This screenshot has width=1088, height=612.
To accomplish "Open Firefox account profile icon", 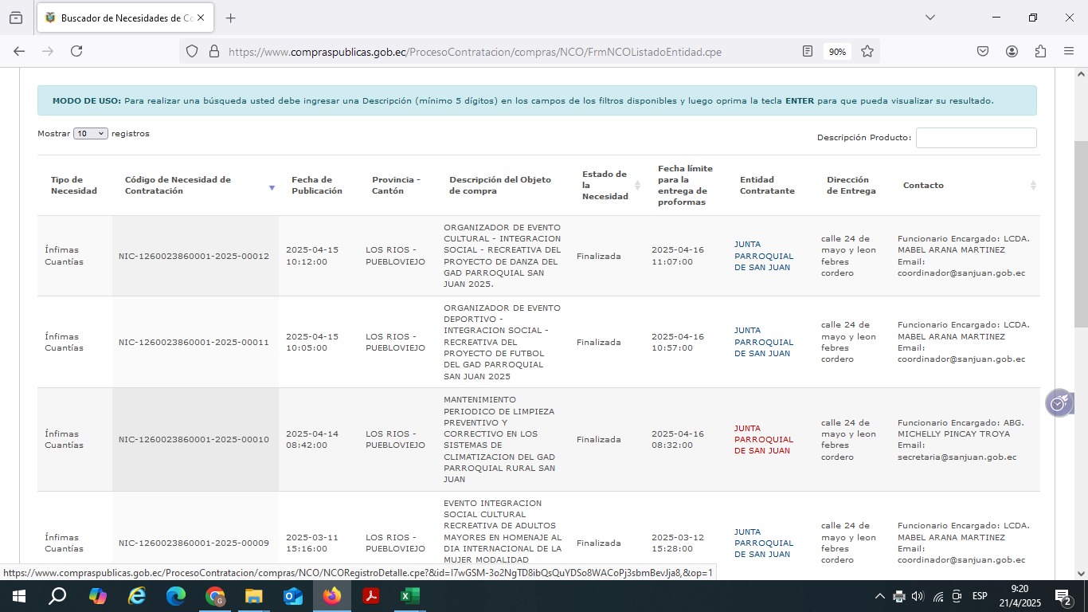I will [1012, 51].
